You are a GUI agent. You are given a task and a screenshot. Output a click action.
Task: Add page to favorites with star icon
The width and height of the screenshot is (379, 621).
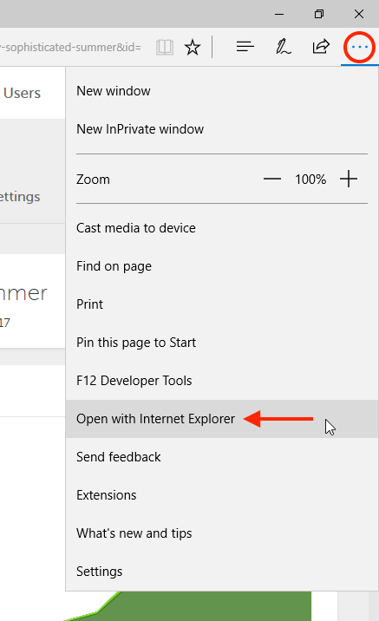(x=193, y=47)
